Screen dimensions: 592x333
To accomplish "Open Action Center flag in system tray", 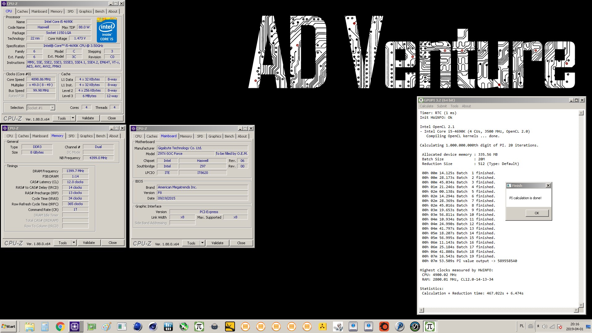I will pyautogui.click(x=560, y=327).
